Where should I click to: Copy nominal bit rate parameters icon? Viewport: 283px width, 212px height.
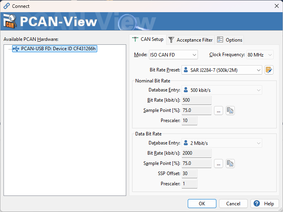click(x=230, y=110)
